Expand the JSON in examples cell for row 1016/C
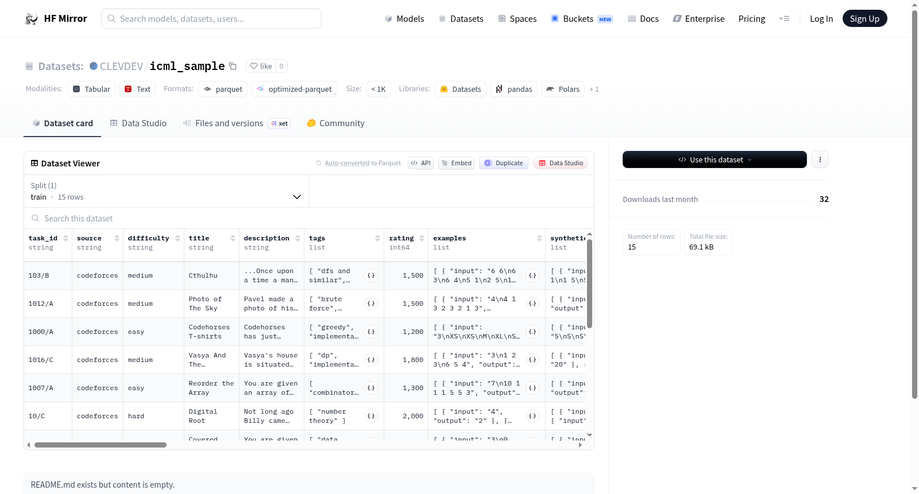Image resolution: width=919 pixels, height=494 pixels. pos(532,360)
